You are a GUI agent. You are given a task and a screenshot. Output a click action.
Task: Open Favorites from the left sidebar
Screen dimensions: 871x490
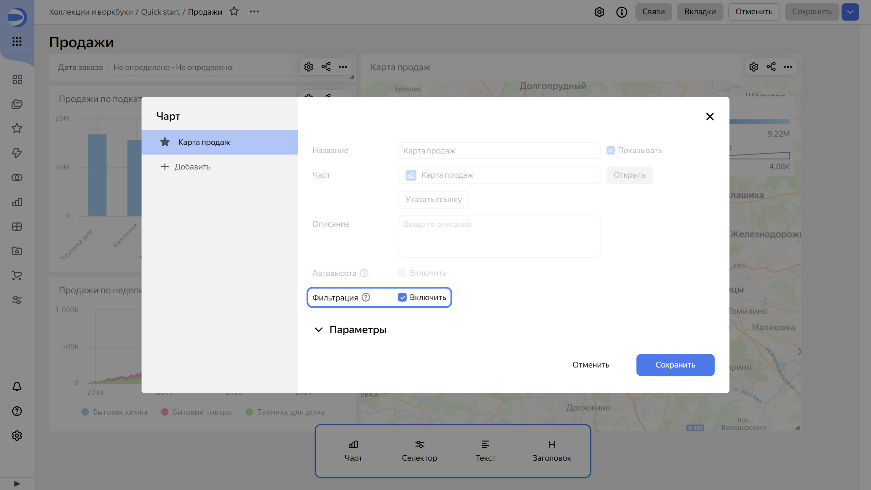point(16,129)
